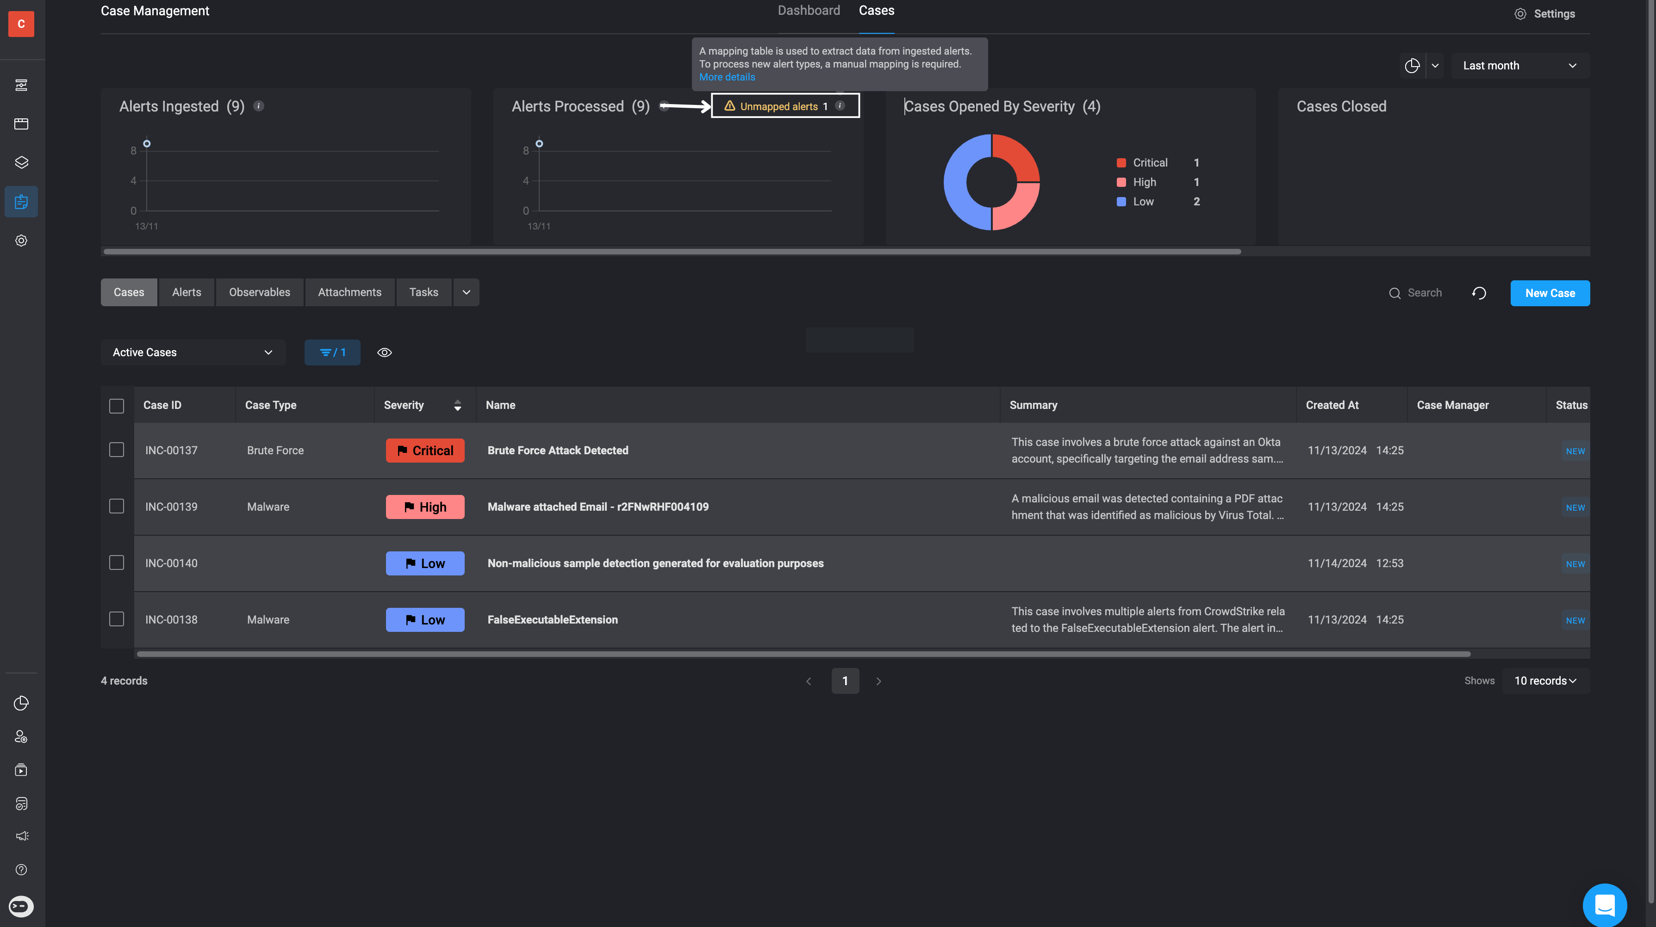Open the user with gear sidebar icon
This screenshot has width=1656, height=927.
tap(21, 737)
